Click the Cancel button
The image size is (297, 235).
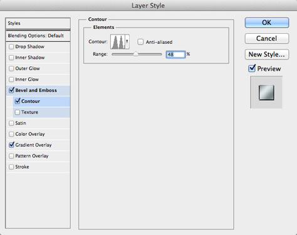tap(267, 38)
